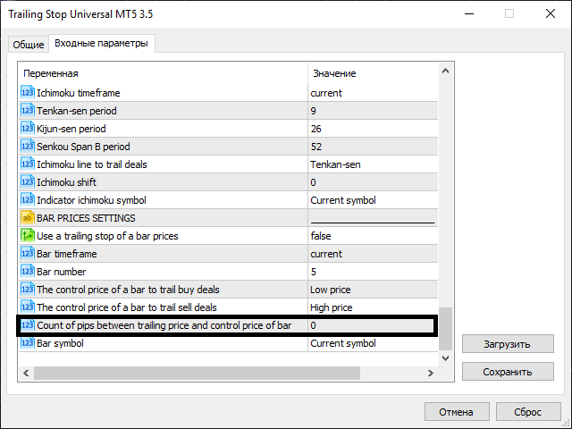Click the vertical scrollbar up arrow
Image resolution: width=572 pixels, height=429 pixels.
point(445,71)
